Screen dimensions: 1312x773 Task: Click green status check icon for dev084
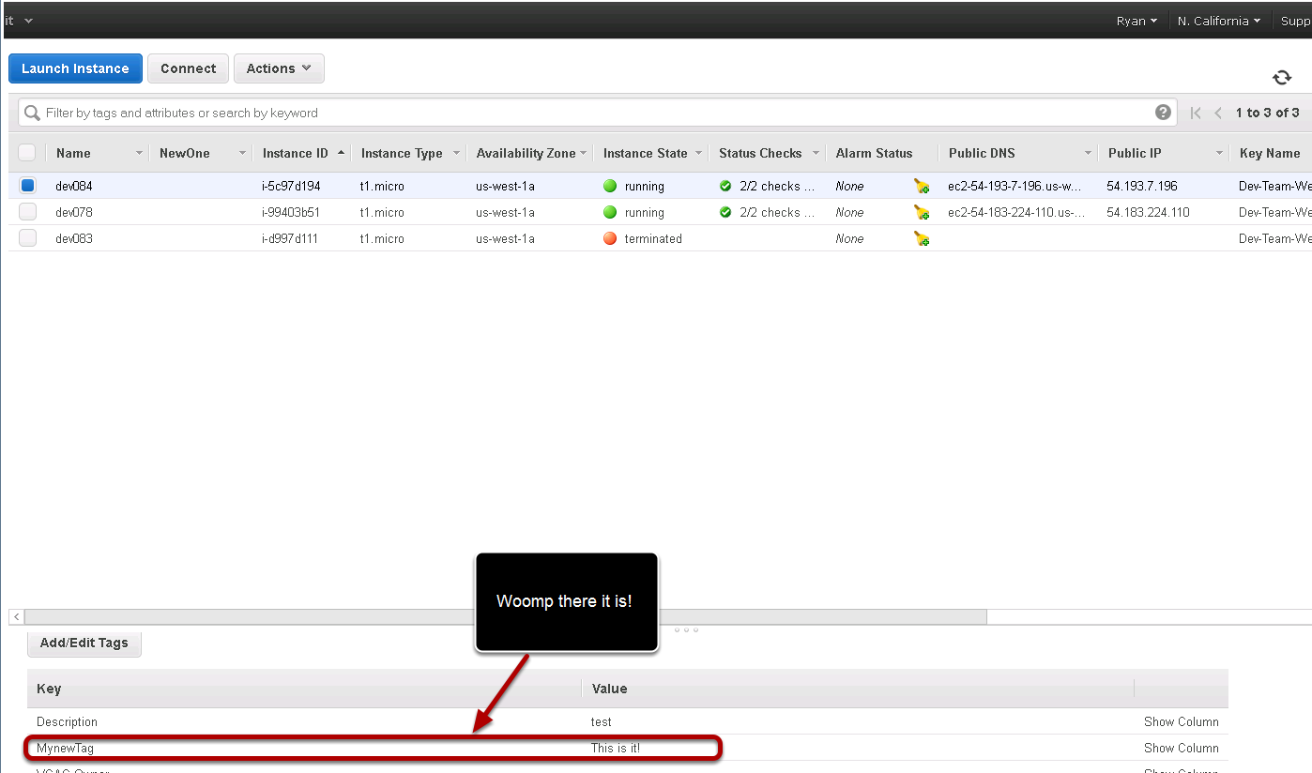(x=725, y=186)
